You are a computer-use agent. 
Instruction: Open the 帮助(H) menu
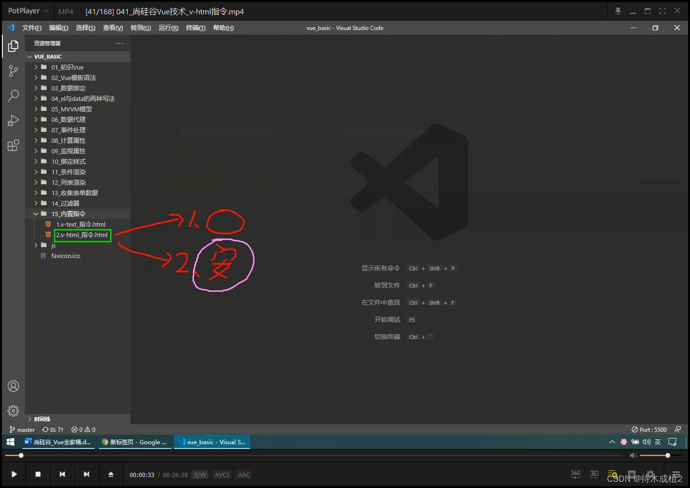click(223, 28)
